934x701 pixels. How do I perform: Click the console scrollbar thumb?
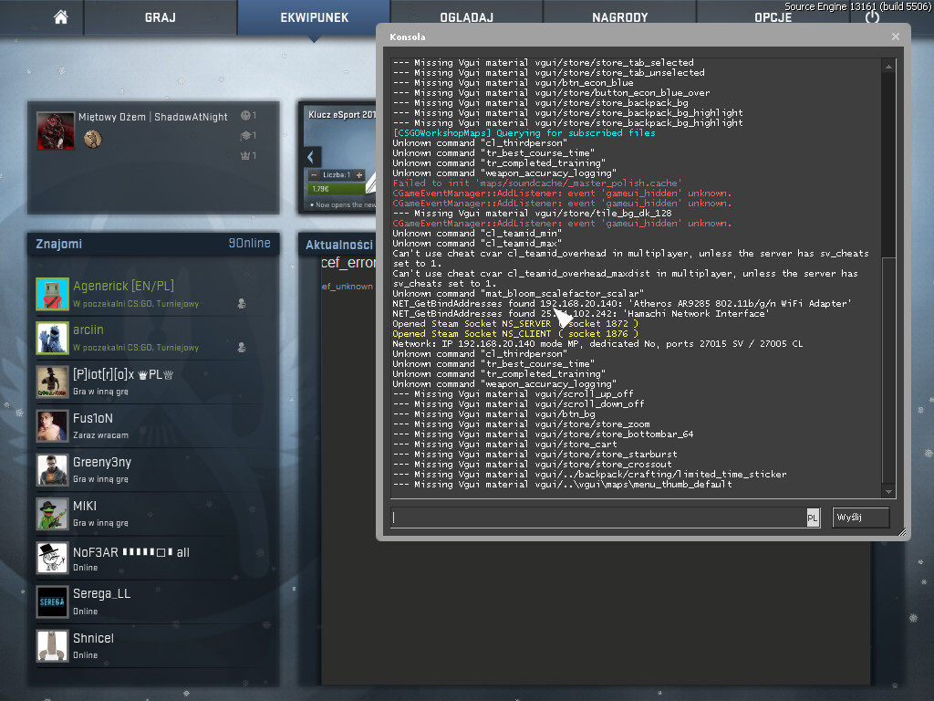(888, 370)
